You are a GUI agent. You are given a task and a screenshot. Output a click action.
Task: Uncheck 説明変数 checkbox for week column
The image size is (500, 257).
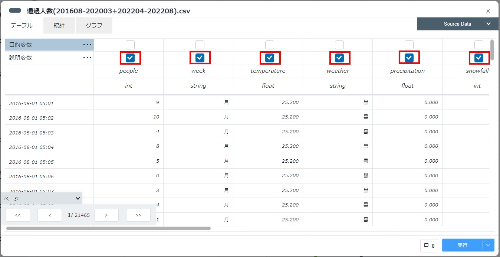coord(200,58)
